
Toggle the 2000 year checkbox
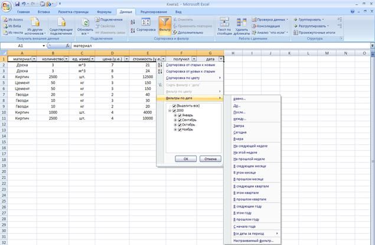click(174, 111)
